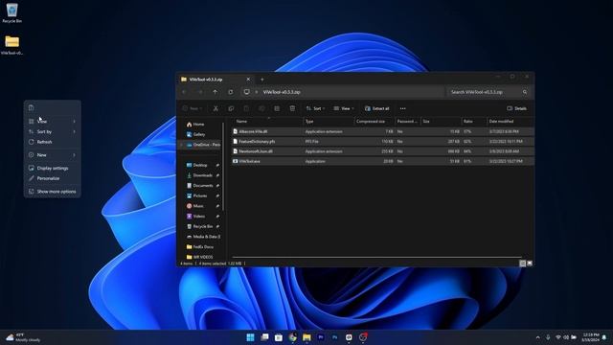
Task: Click the Refresh button beside the address bar
Action: click(230, 92)
